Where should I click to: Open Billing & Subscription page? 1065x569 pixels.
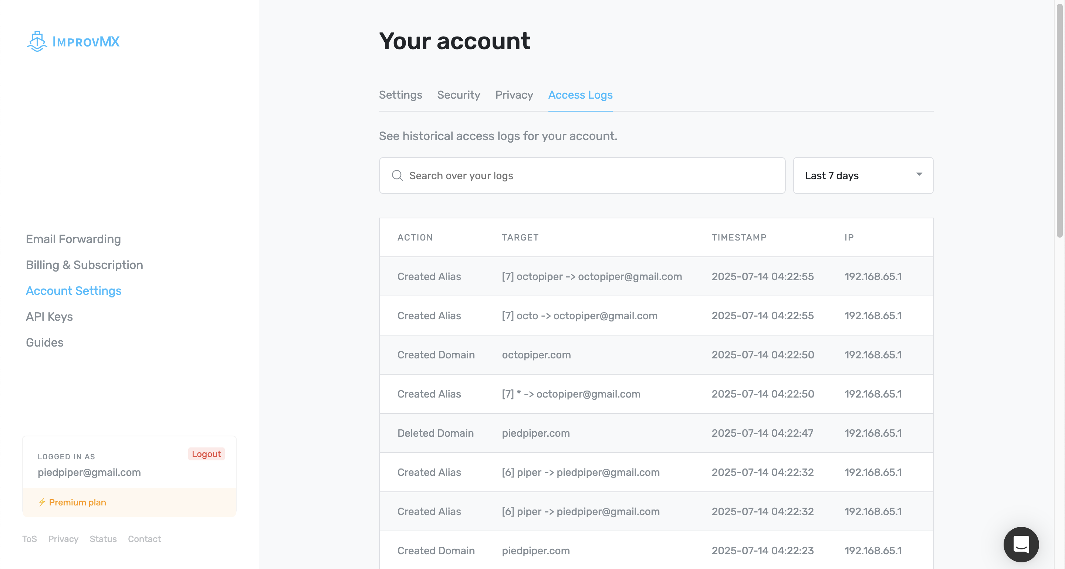click(84, 265)
